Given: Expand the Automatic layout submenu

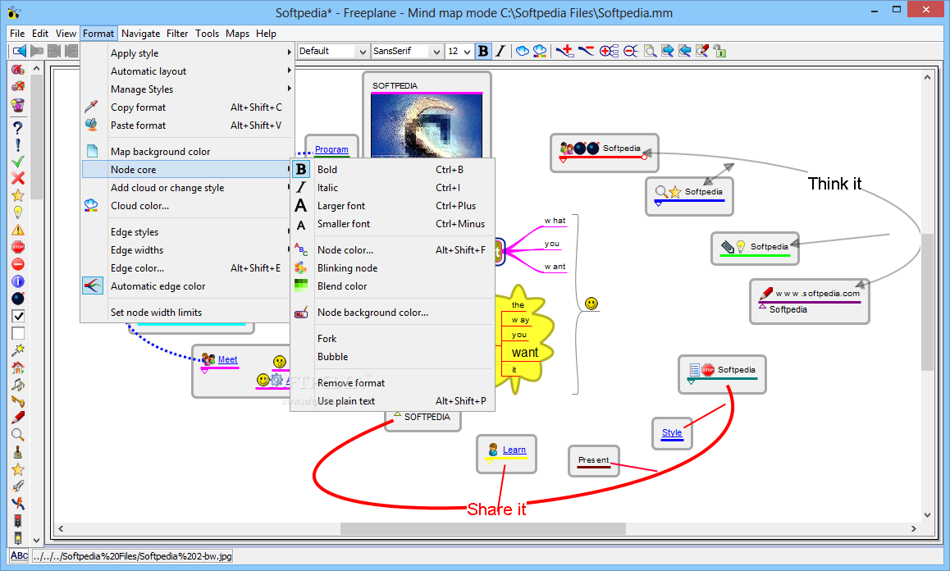Looking at the screenshot, I should (188, 71).
